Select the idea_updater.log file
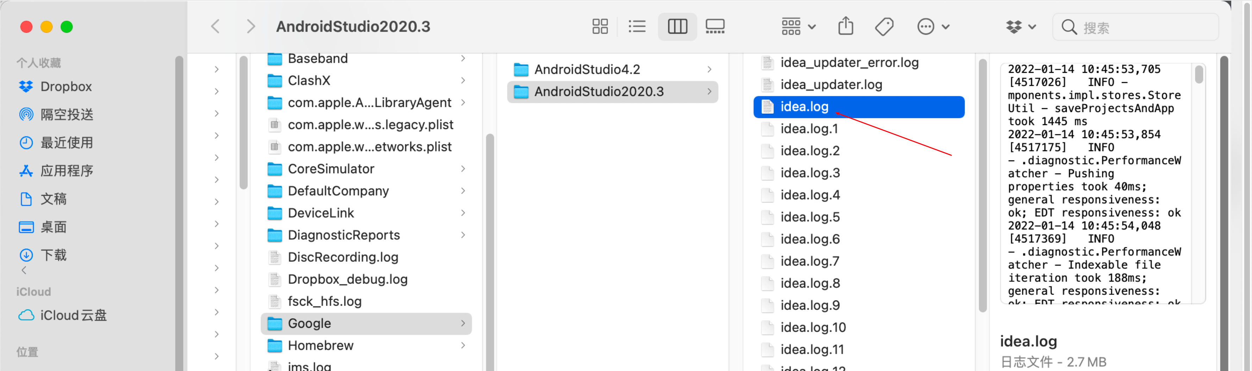 pos(859,84)
